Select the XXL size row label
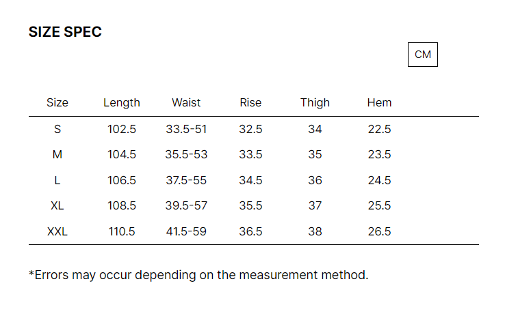505x318 pixels. click(x=57, y=232)
